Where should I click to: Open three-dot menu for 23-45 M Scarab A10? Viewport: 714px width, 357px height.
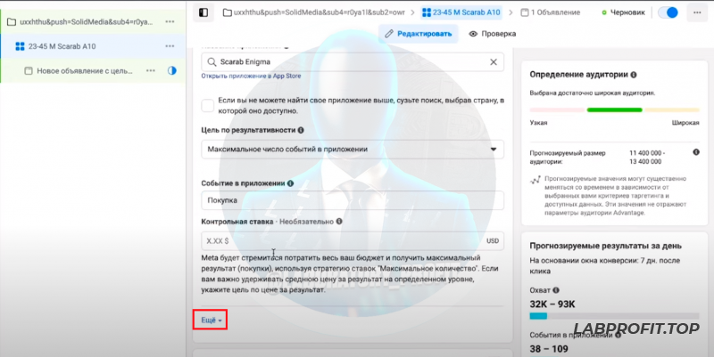[170, 46]
